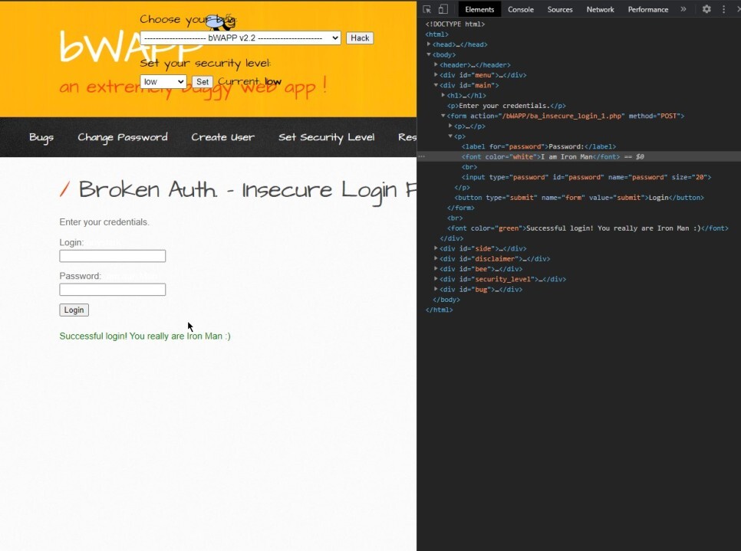
Task: Open the DevTools three-dot customize menu
Action: tap(723, 9)
